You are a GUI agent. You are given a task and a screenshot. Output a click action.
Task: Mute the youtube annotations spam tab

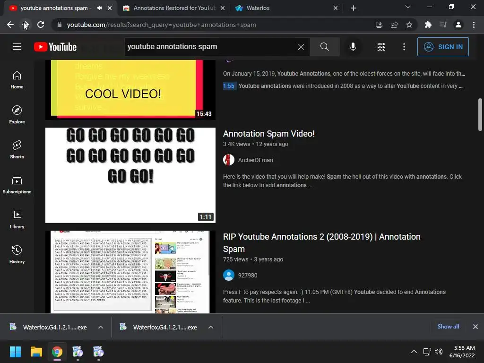click(99, 8)
